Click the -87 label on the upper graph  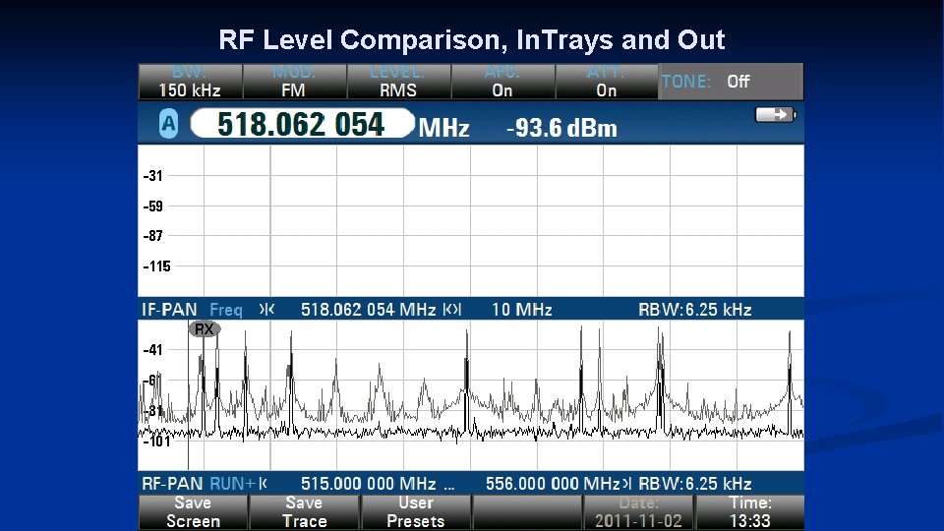(x=153, y=235)
